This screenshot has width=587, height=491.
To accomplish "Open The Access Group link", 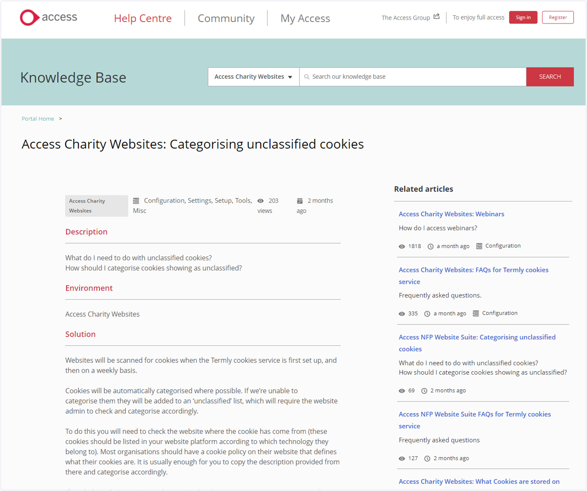I will point(406,18).
